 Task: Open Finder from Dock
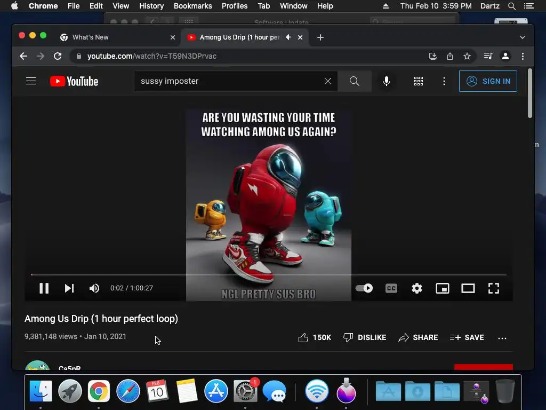click(x=41, y=391)
